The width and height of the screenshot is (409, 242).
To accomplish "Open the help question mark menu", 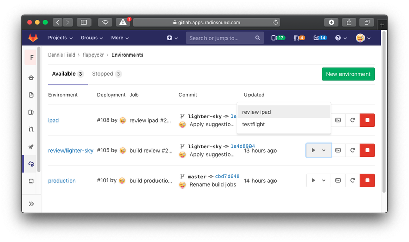I will pyautogui.click(x=340, y=38).
